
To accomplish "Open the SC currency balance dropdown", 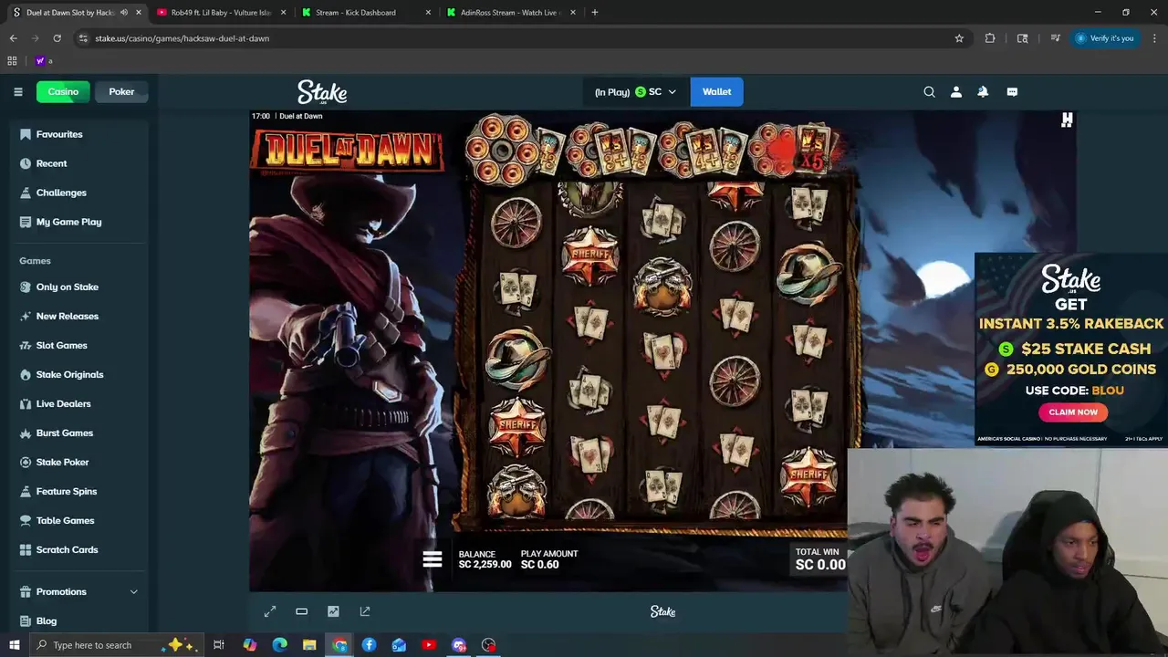I will point(636,91).
